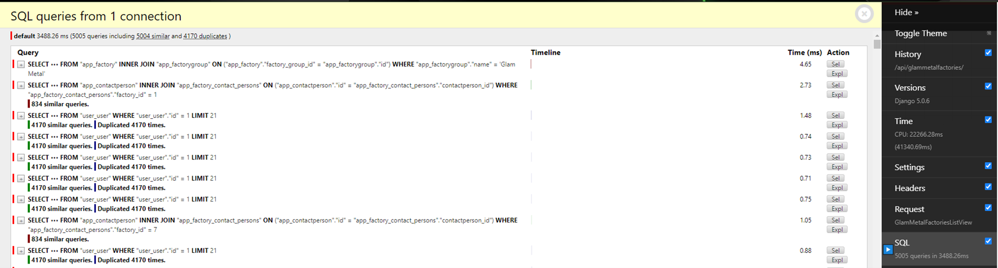
Task: Expand the user_user query taking 0.74 ms
Action: (x=21, y=137)
